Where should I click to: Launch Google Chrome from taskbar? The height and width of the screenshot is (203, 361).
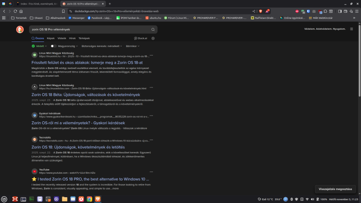point(89,199)
